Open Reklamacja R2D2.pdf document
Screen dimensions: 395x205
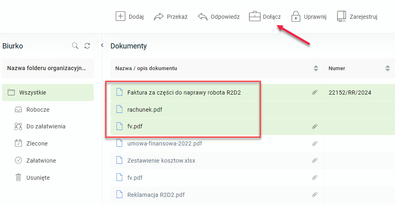(x=156, y=195)
